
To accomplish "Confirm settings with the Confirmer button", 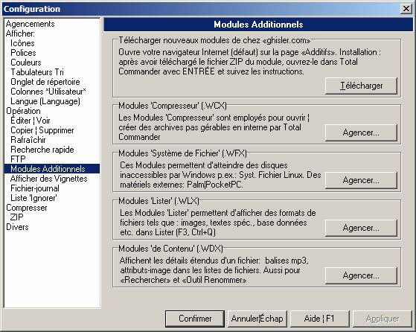I will 195,319.
